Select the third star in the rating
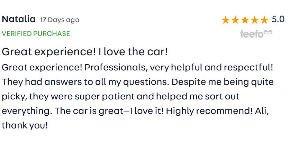 (245, 20)
